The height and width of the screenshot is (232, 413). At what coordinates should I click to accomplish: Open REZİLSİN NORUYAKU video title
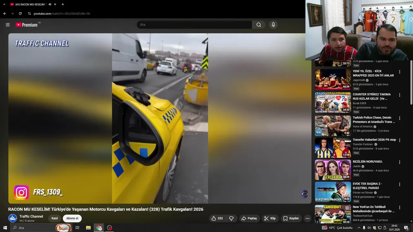pos(368,162)
